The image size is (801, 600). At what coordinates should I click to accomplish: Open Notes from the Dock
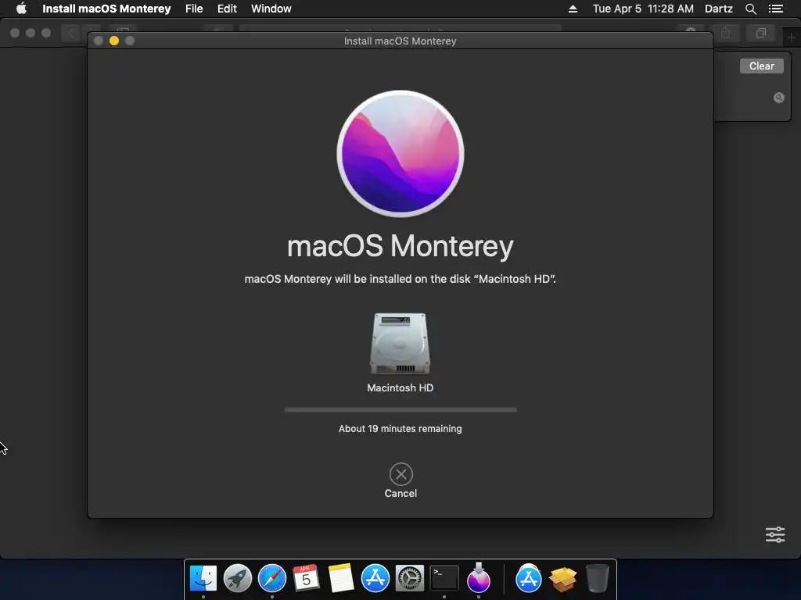pos(341,579)
